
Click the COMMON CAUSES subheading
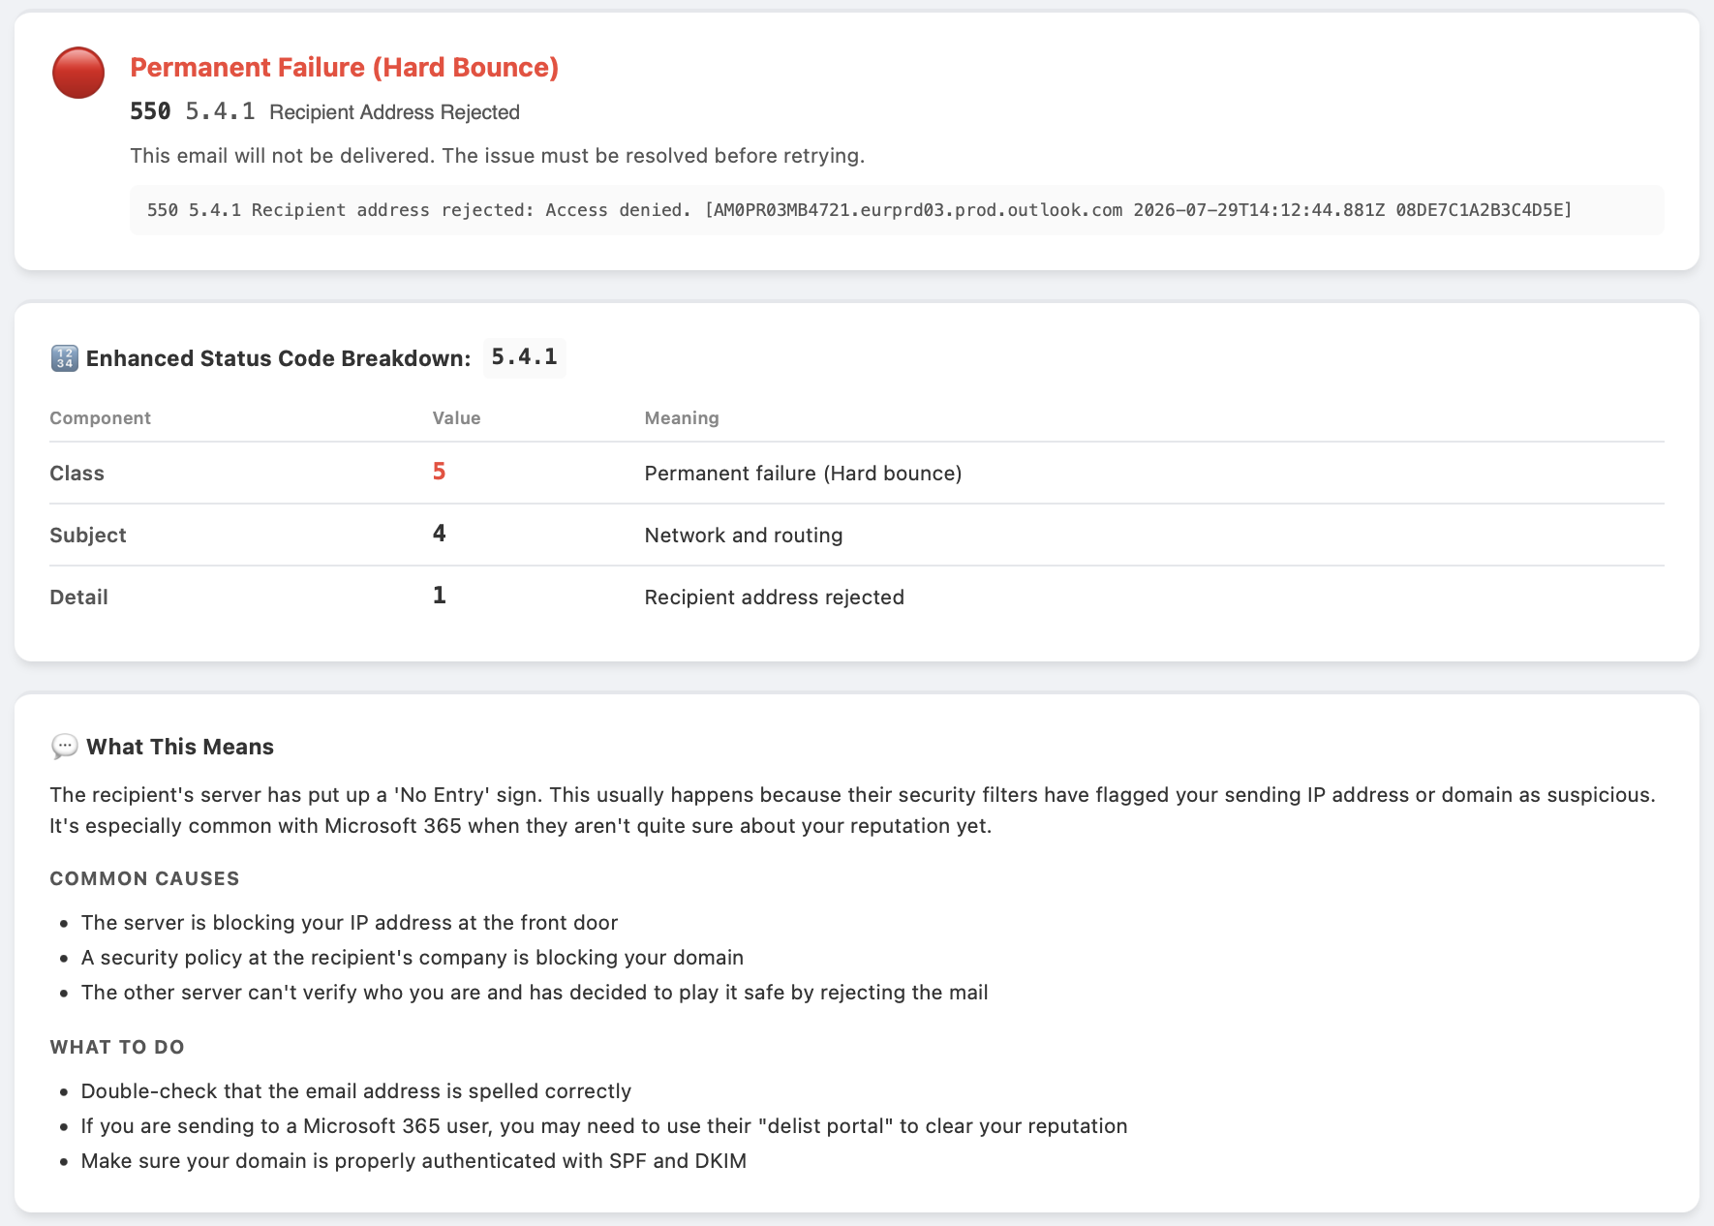click(x=144, y=878)
